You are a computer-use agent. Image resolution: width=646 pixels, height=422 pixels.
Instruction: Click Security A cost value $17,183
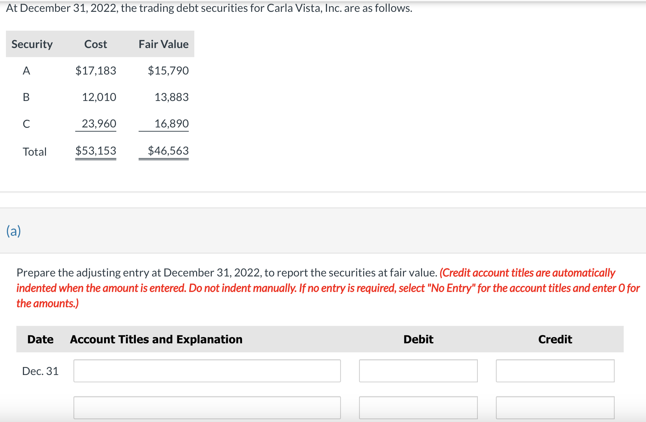[96, 70]
